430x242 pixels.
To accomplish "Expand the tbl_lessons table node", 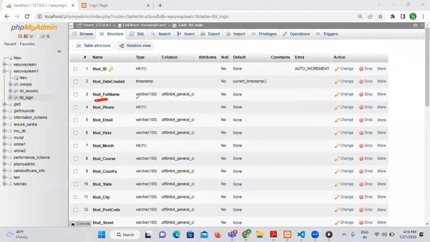I will tap(10, 91).
